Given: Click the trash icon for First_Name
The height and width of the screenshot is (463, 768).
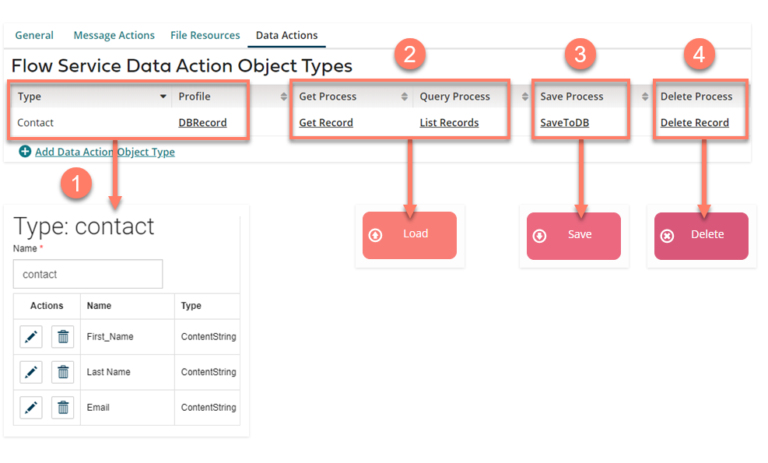Looking at the screenshot, I should click(x=63, y=336).
